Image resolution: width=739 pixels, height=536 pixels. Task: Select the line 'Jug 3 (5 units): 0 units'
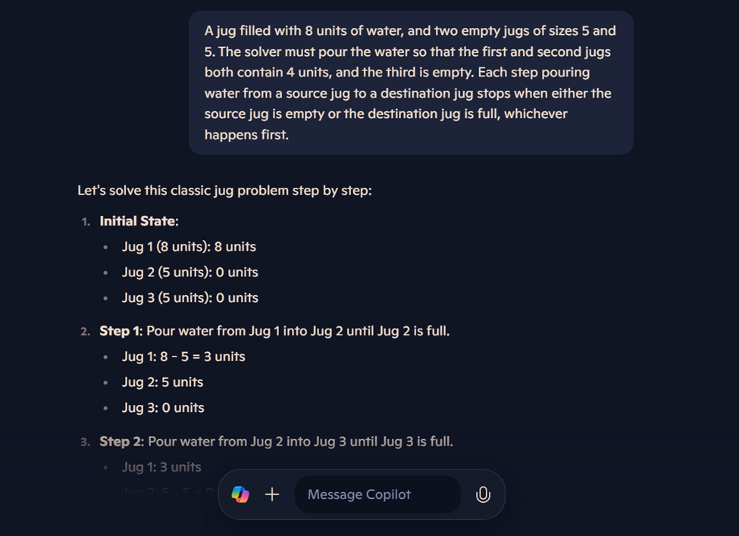189,298
